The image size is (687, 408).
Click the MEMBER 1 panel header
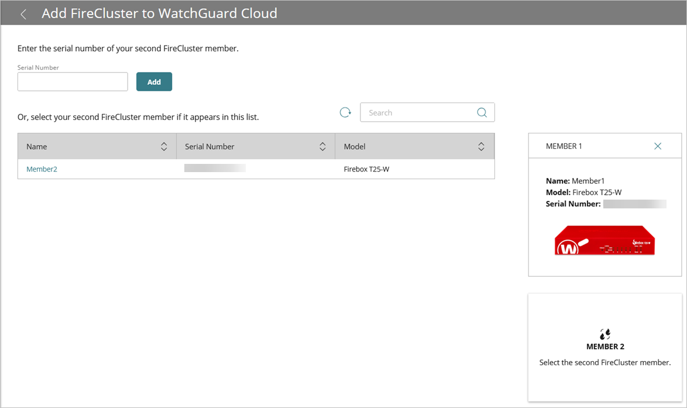pyautogui.click(x=565, y=146)
